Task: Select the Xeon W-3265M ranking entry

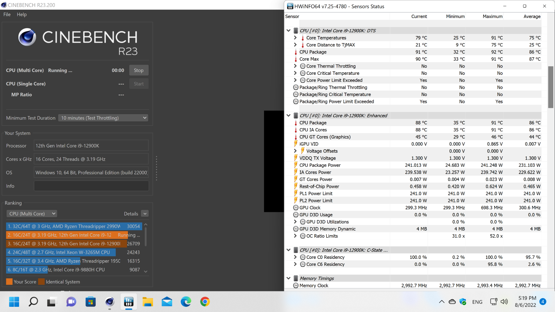Action: 74,252
